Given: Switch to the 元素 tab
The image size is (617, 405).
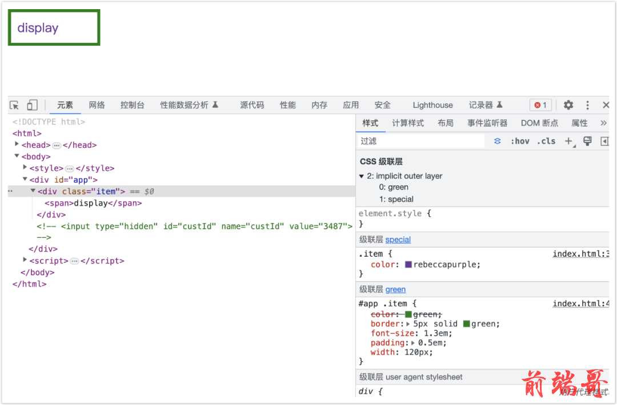Looking at the screenshot, I should (x=65, y=105).
